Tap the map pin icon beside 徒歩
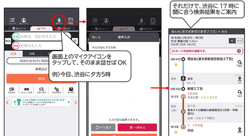This screenshot has height=136, width=251. pyautogui.click(x=239, y=79)
